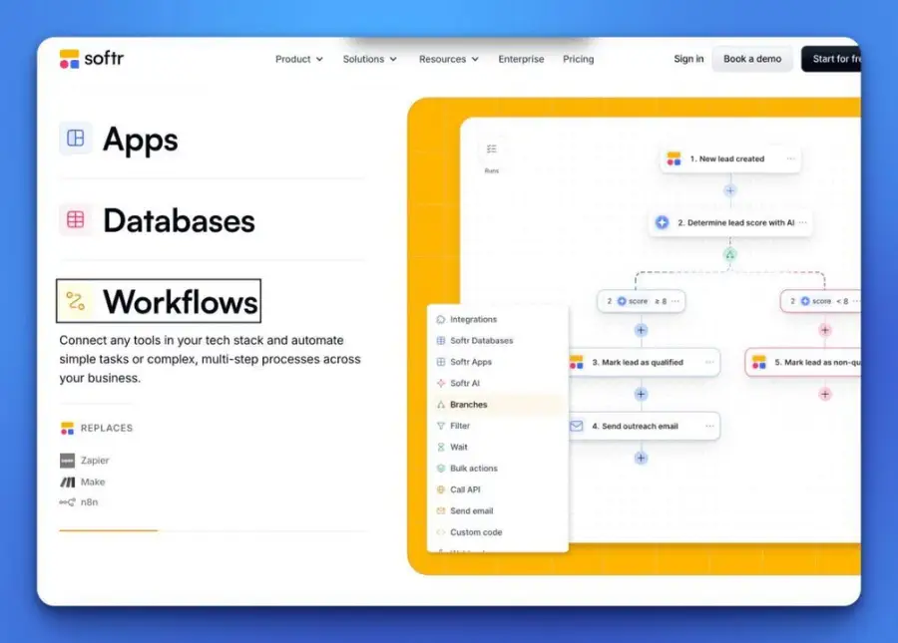The height and width of the screenshot is (643, 898).
Task: Choose Branches in the action menu
Action: pyautogui.click(x=497, y=405)
